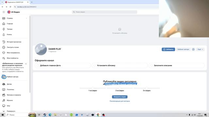The height and width of the screenshot is (117, 209).
Task: Open the notification center icon
Action: point(205,115)
